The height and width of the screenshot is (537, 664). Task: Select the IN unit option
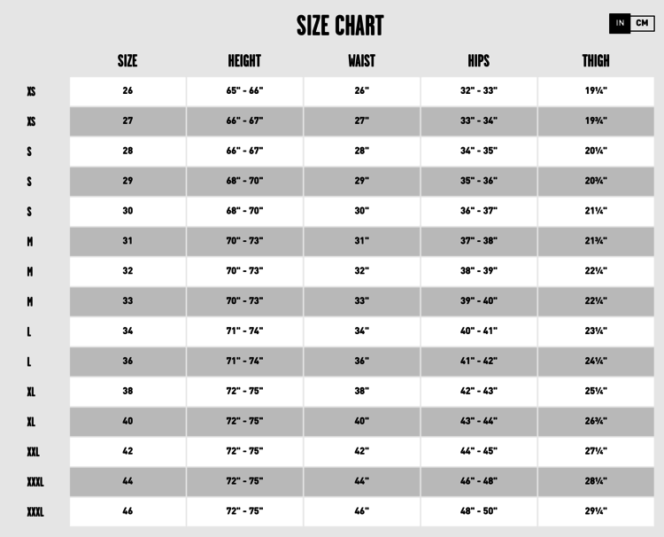(x=620, y=23)
